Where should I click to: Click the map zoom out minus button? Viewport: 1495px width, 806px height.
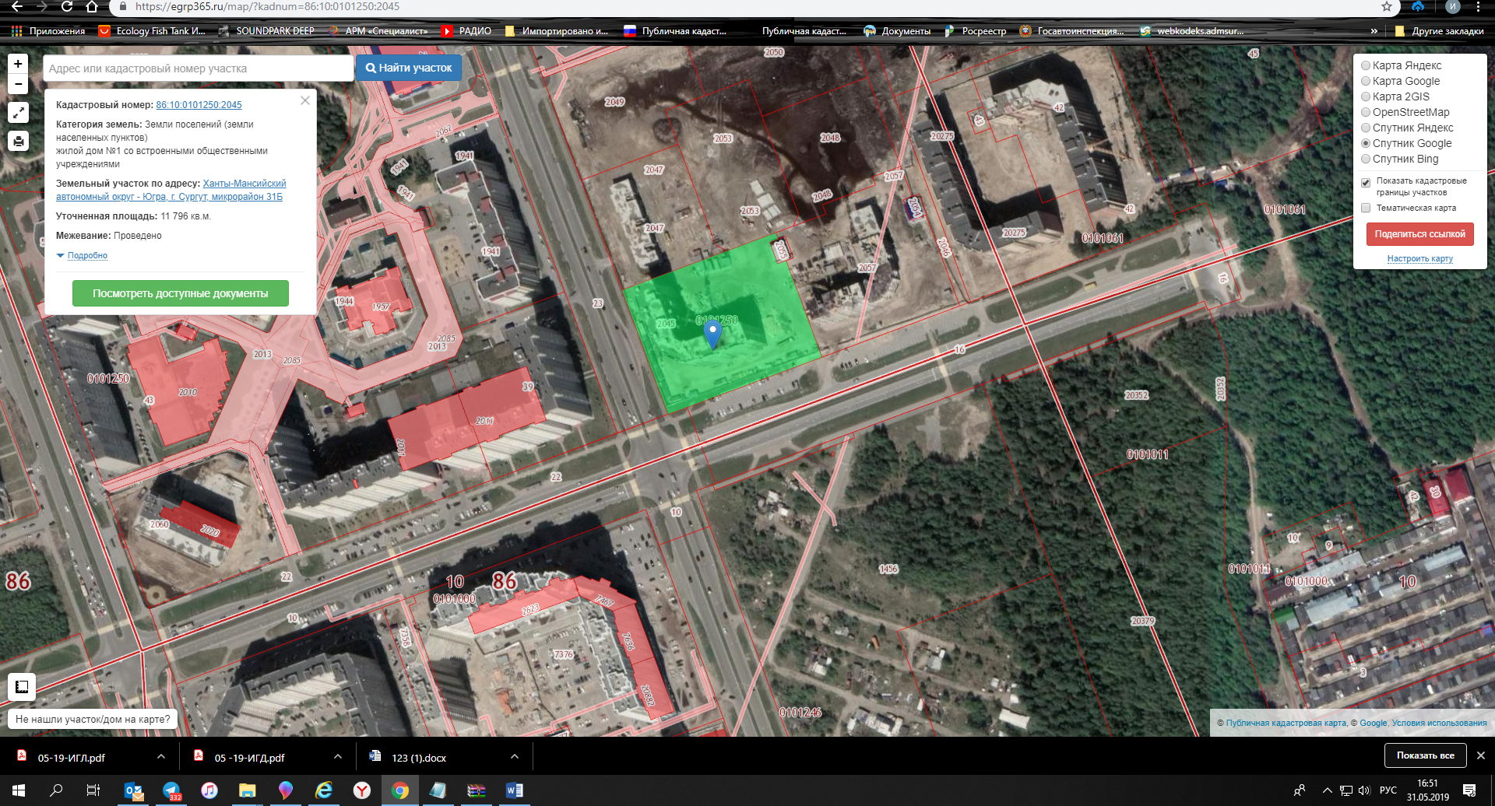coord(18,84)
